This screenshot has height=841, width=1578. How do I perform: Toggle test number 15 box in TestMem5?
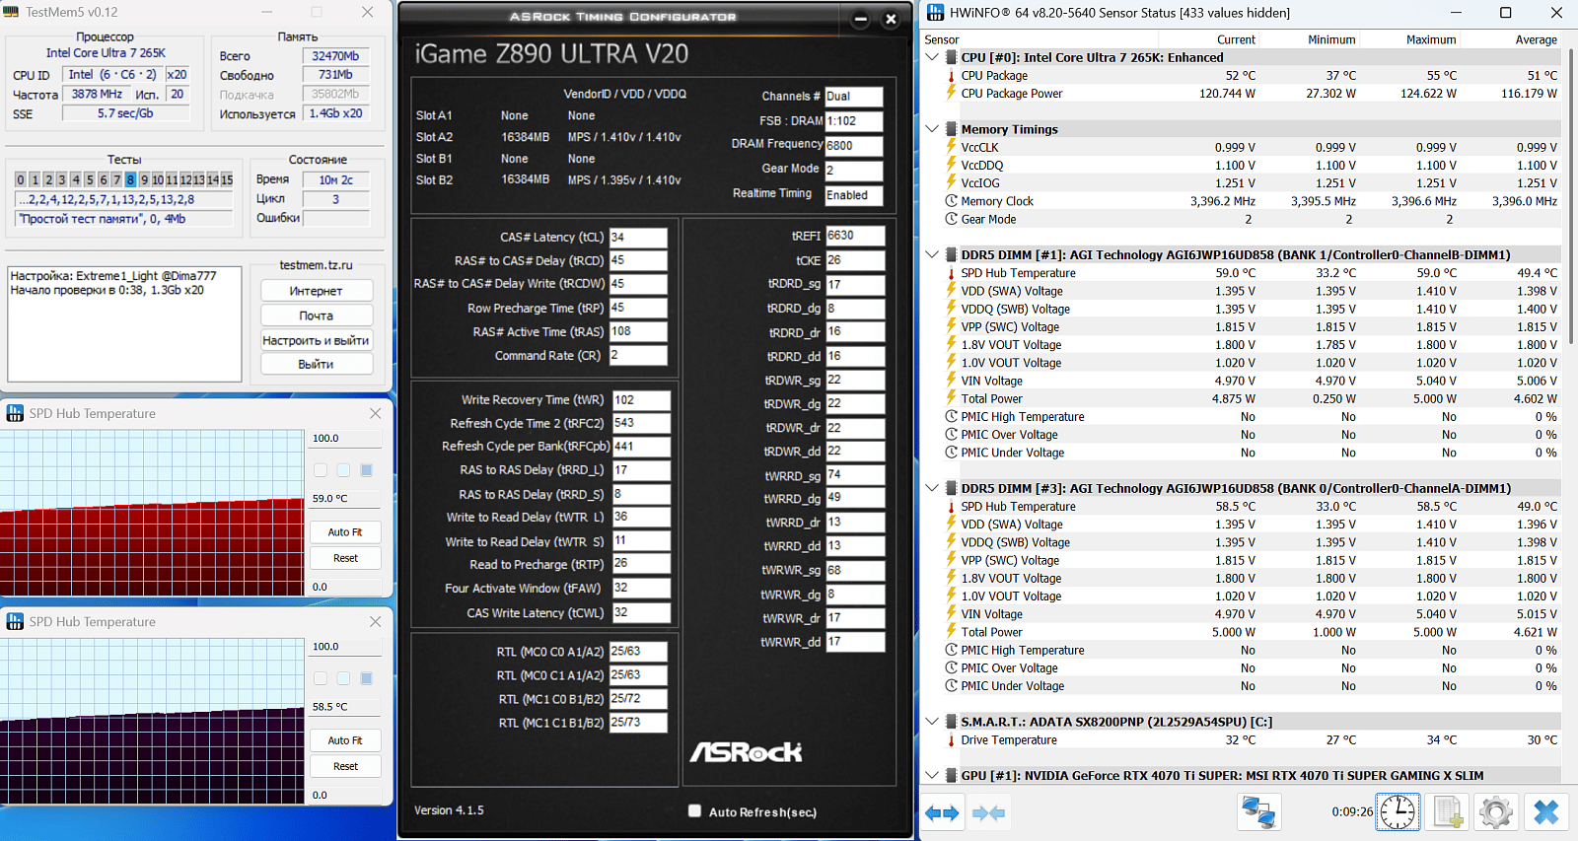pyautogui.click(x=227, y=179)
